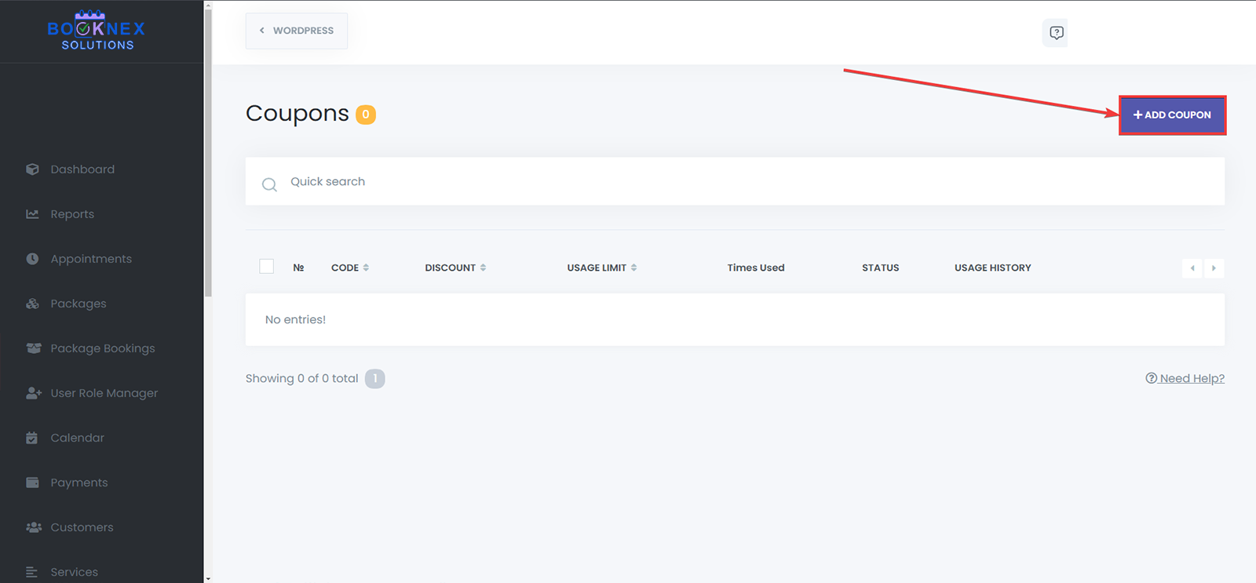The image size is (1256, 583).
Task: Click the Packages boxes icon
Action: [32, 304]
